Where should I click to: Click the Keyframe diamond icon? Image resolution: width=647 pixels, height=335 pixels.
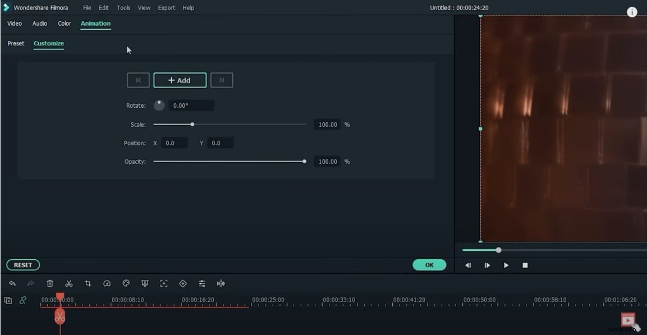click(x=183, y=283)
